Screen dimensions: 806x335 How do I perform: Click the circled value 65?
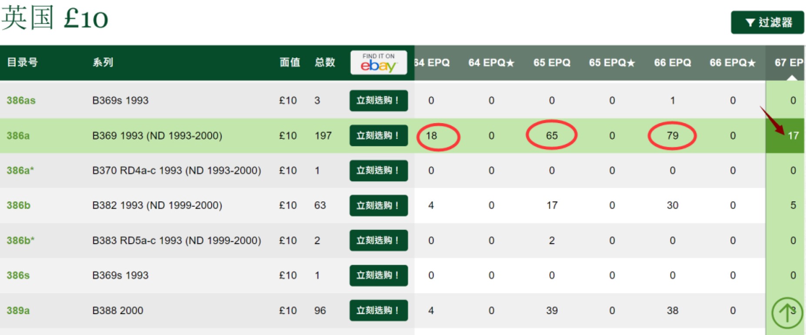(552, 136)
